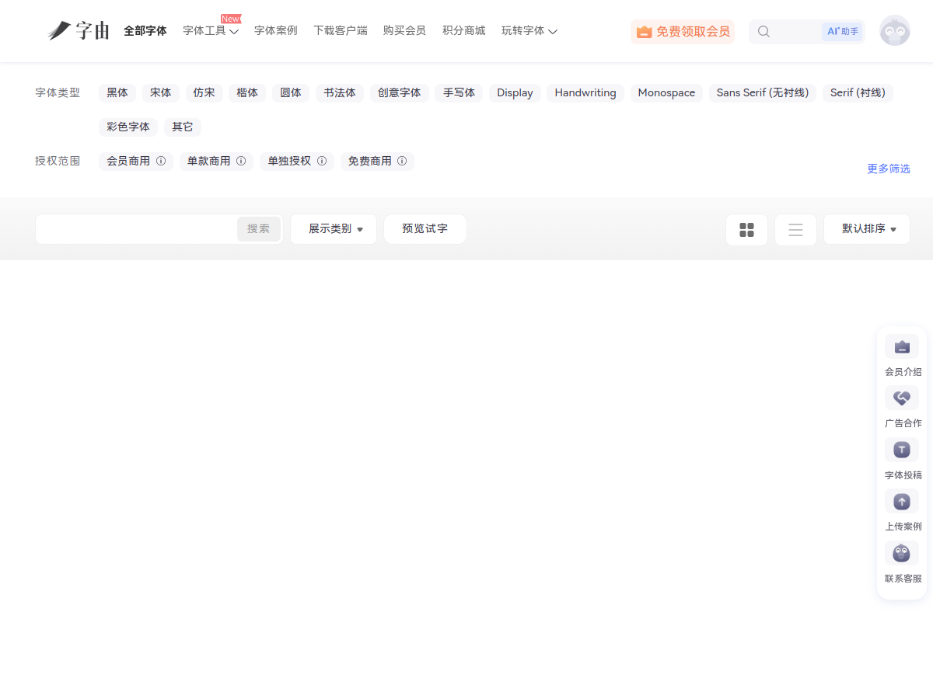Go to 全部字体 page
This screenshot has width=933, height=699.
145,31
